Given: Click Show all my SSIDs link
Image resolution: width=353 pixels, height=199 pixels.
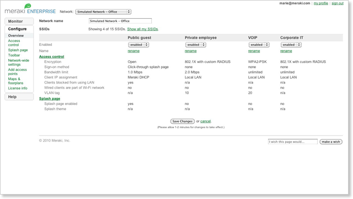Looking at the screenshot, I should (142, 29).
